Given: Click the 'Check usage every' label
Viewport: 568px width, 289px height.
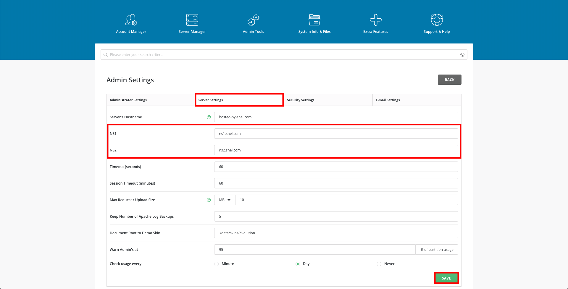Looking at the screenshot, I should pyautogui.click(x=125, y=264).
